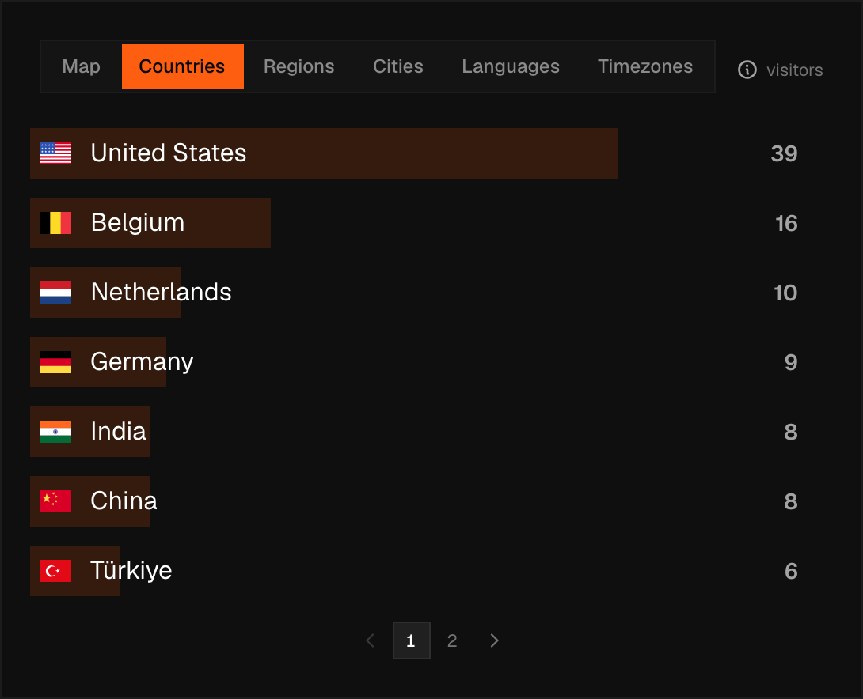Screen dimensions: 863x699
Task: Click the Belgium flag icon
Action: click(x=55, y=223)
